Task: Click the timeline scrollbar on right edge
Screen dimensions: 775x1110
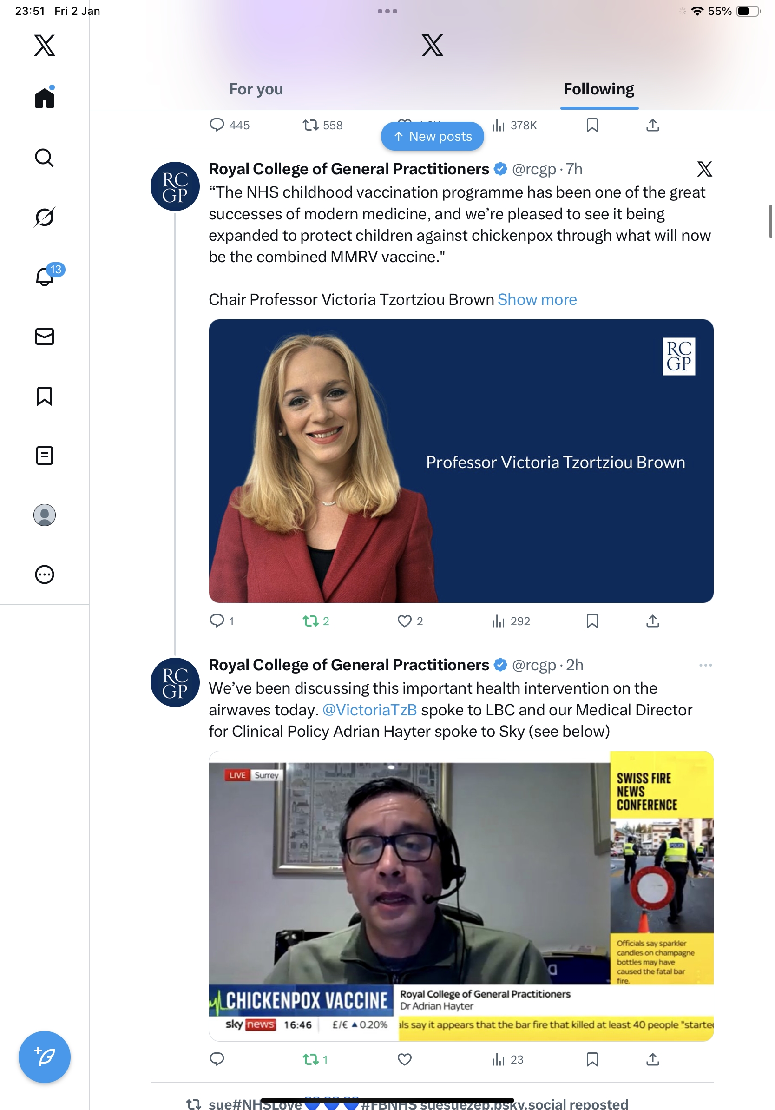Action: pos(770,221)
